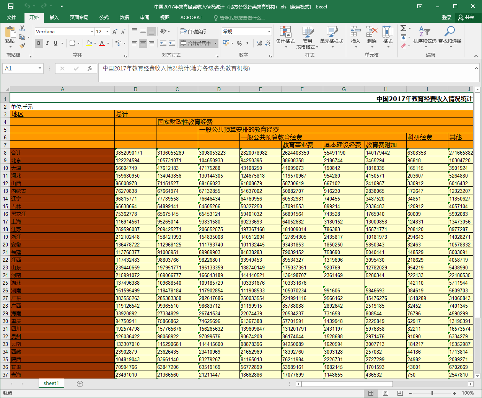The width and height of the screenshot is (482, 398).
Task: Click the 共享 share button
Action: tap(466, 18)
